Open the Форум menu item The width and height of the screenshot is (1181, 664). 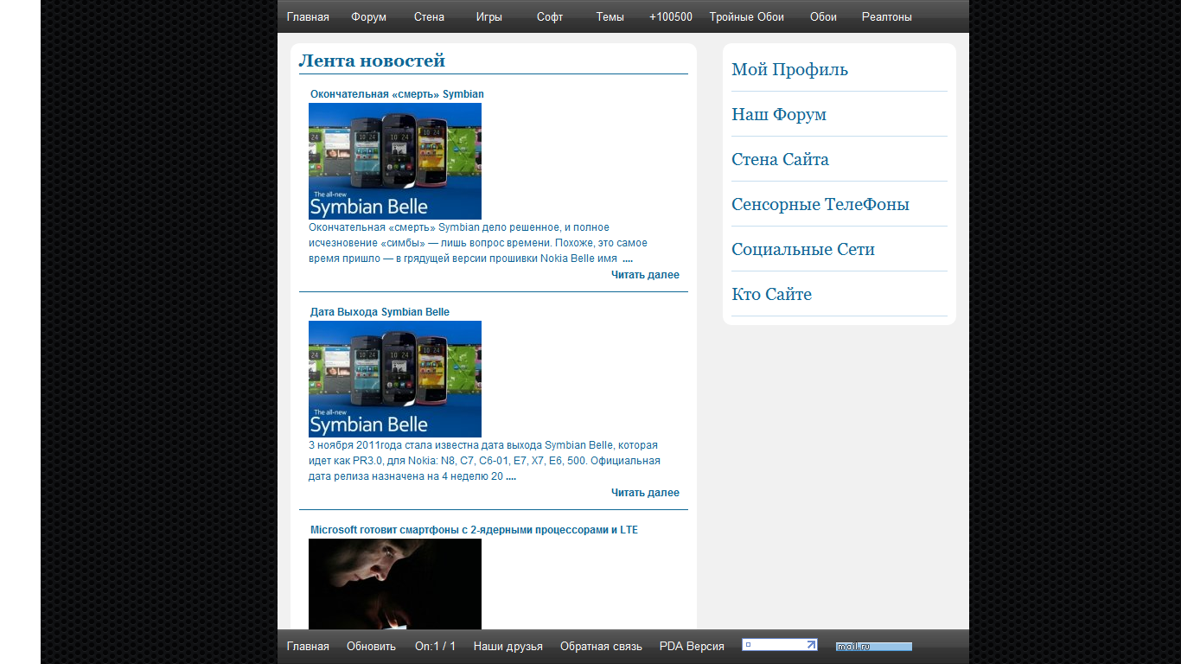368,16
